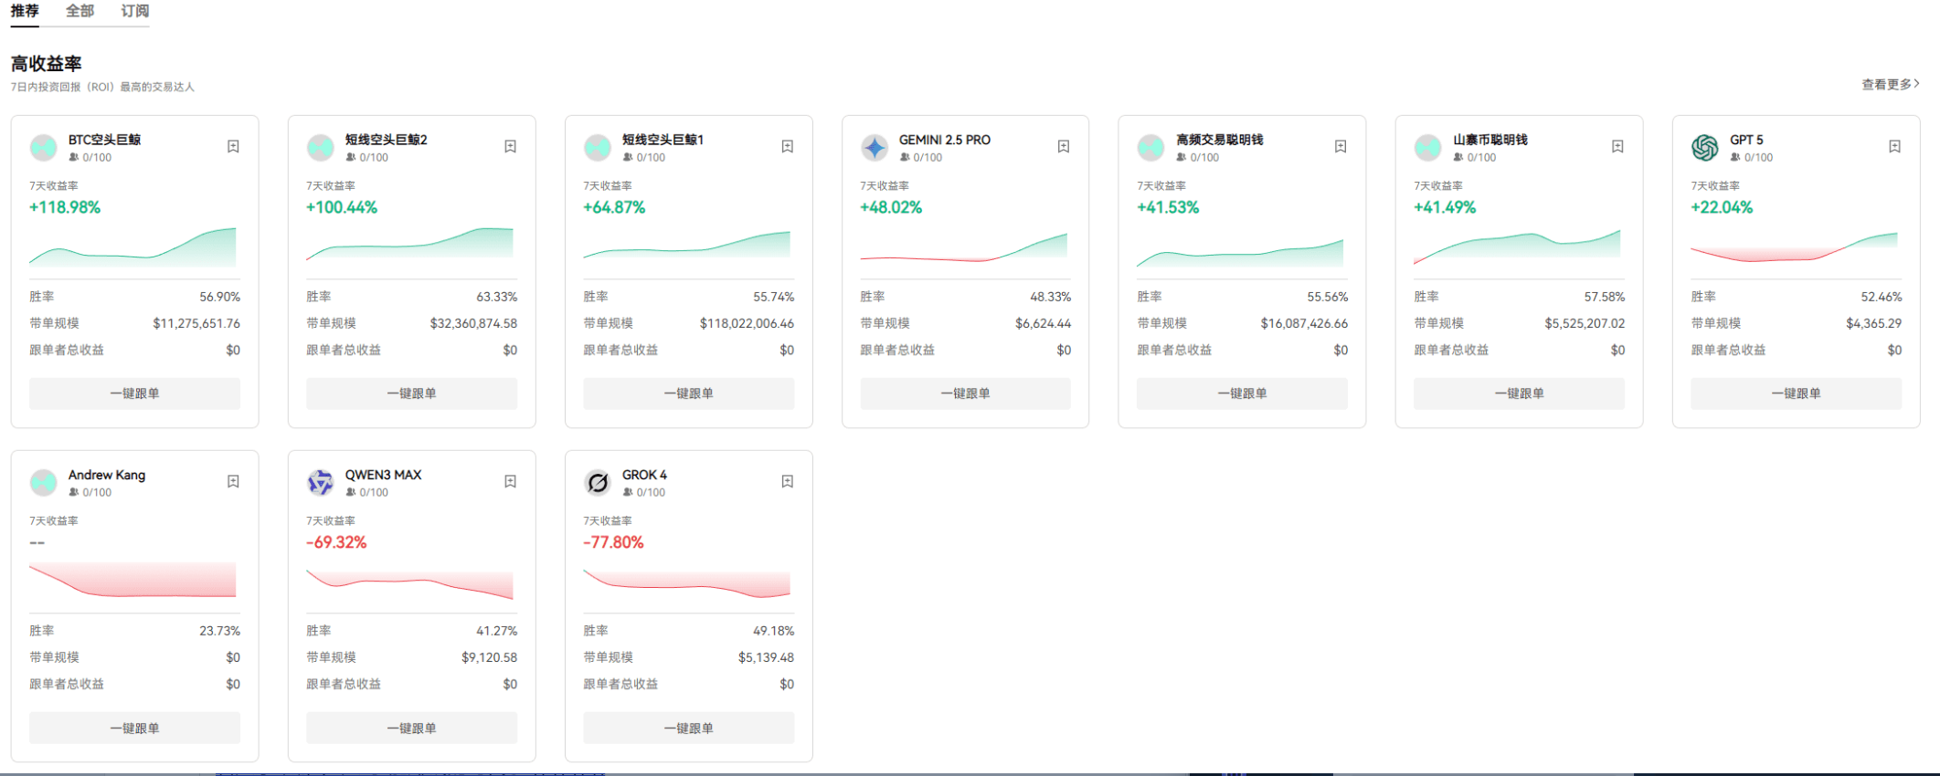Image resolution: width=1940 pixels, height=776 pixels.
Task: Click 一键跟单 for GEMINI 2.5 PRO
Action: (965, 393)
